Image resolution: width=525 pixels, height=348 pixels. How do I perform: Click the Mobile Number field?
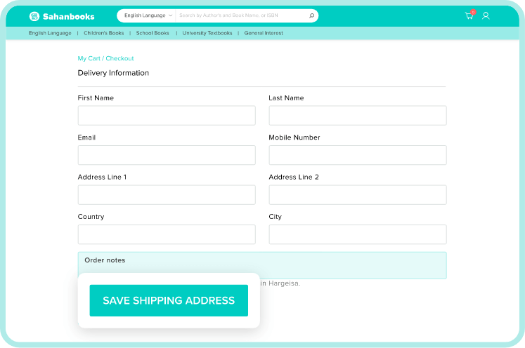tap(357, 155)
